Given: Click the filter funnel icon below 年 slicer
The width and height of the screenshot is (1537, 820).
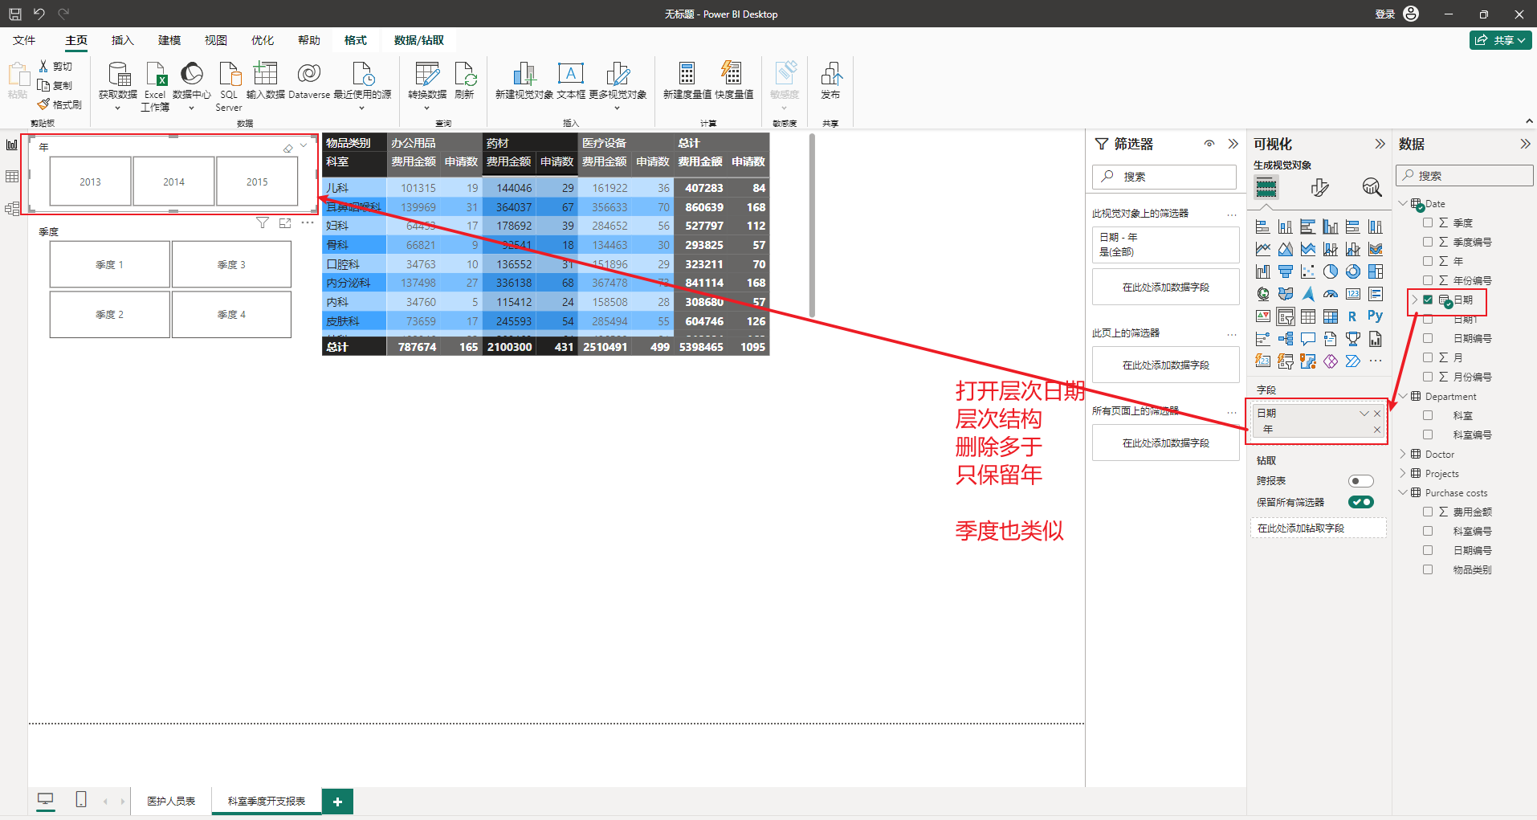Looking at the screenshot, I should click(x=263, y=223).
